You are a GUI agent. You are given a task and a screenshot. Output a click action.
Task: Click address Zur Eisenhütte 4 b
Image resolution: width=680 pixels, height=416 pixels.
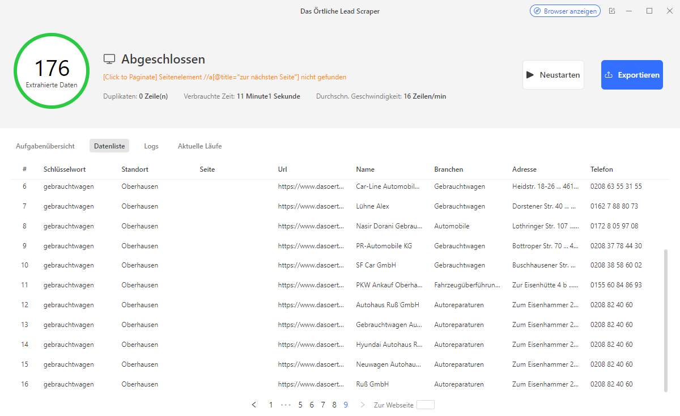[546, 285]
